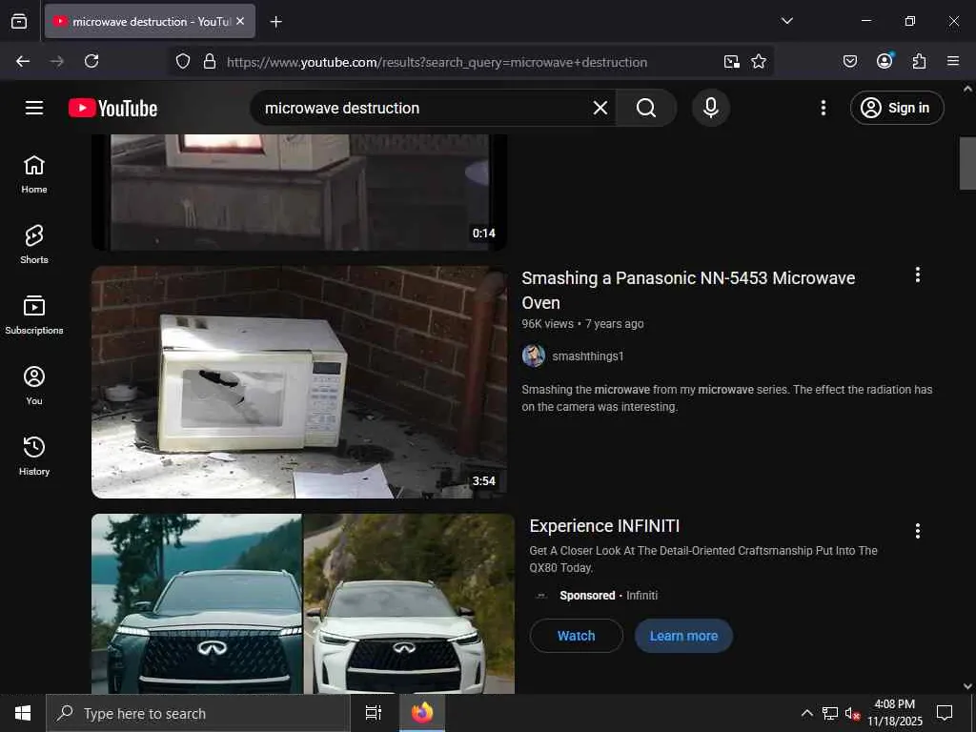The image size is (976, 732).
Task: Open the Windows Start menu
Action: (23, 713)
